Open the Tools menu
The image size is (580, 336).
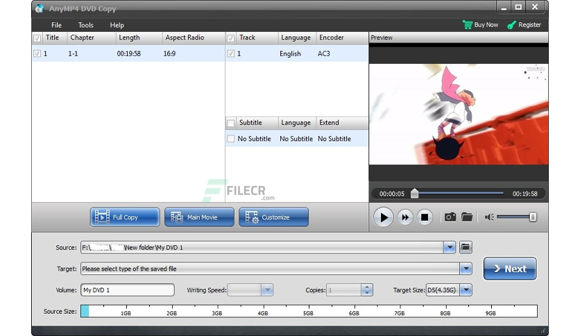point(85,25)
